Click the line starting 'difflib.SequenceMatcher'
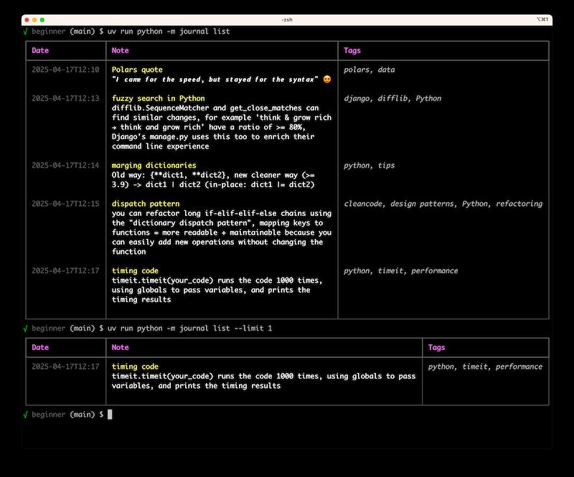 [215, 108]
